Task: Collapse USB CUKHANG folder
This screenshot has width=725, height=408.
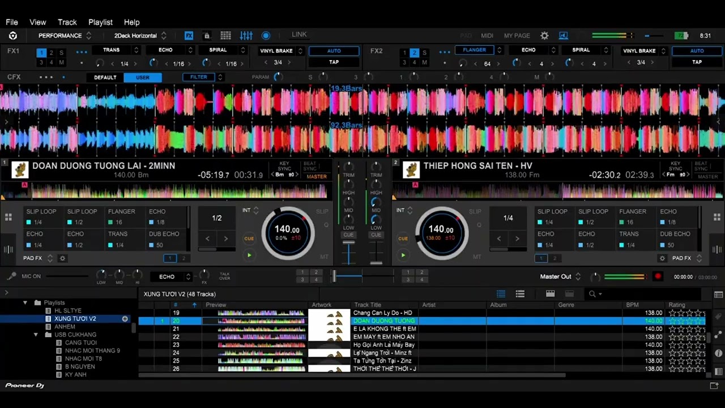Action: click(x=36, y=334)
